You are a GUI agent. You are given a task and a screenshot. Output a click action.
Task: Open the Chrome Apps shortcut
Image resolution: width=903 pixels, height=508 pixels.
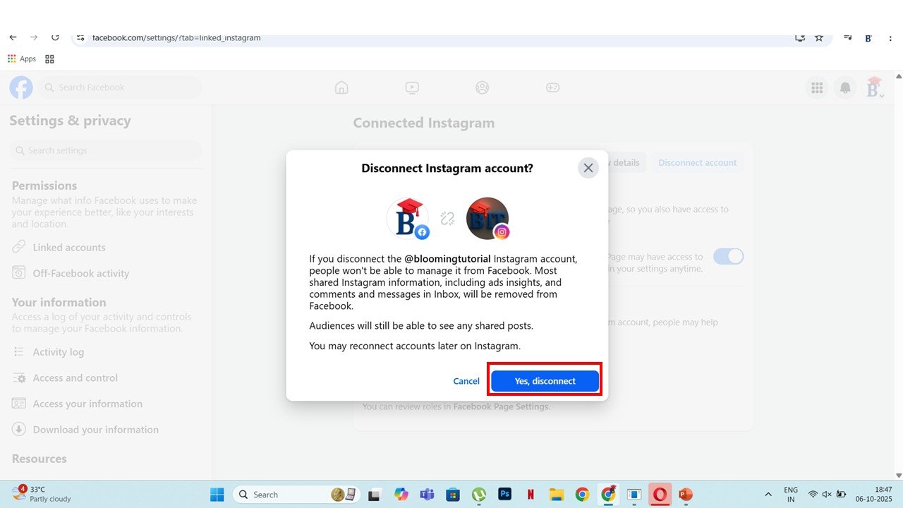22,59
